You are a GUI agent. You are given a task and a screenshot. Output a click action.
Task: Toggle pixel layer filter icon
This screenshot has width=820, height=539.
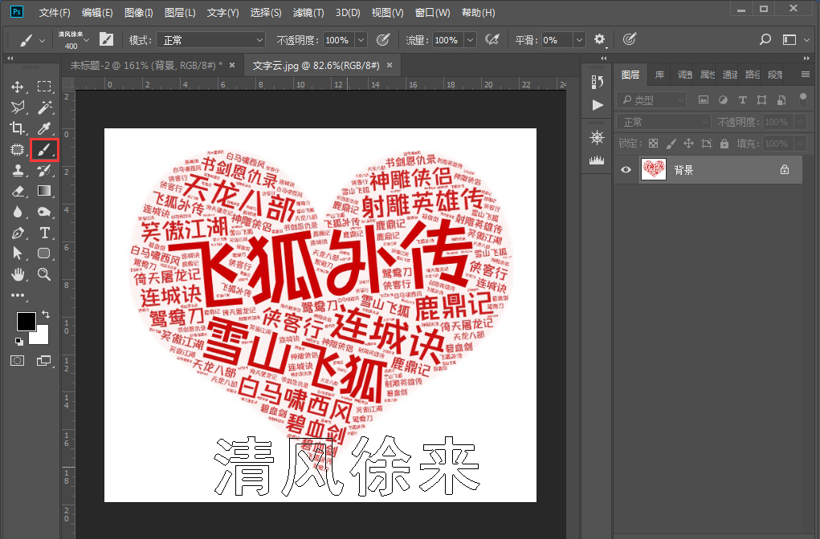(x=704, y=99)
